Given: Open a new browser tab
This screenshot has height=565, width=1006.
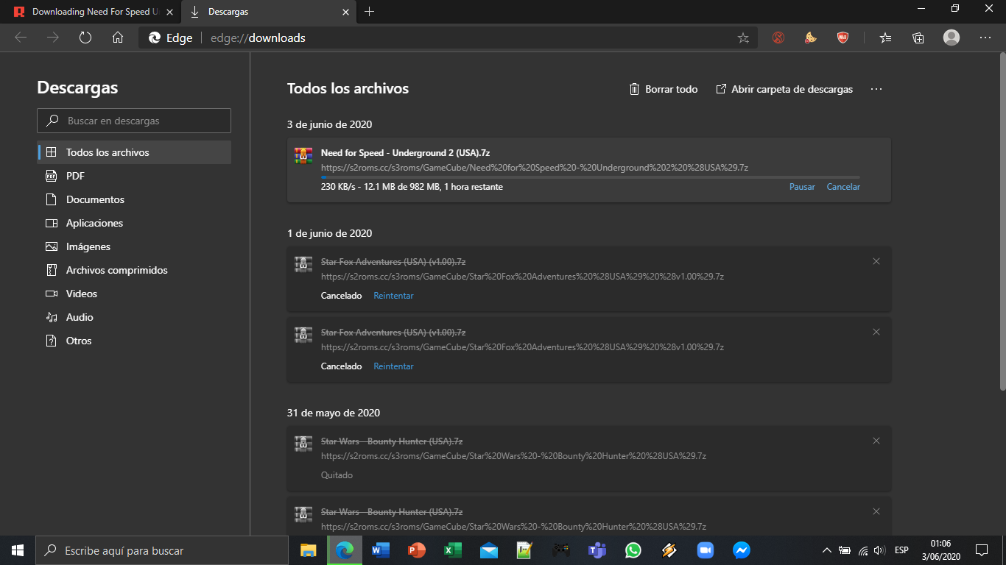Looking at the screenshot, I should click(370, 12).
